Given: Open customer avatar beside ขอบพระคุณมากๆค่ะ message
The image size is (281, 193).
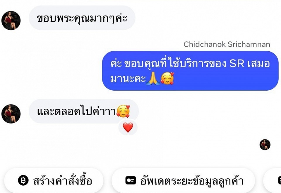Looking at the screenshot, I should pyautogui.click(x=11, y=20).
